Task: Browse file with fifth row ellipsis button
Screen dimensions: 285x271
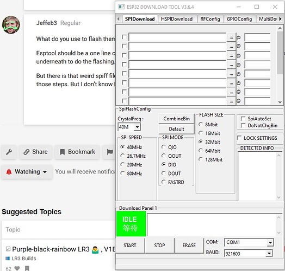Action: click(x=231, y=74)
